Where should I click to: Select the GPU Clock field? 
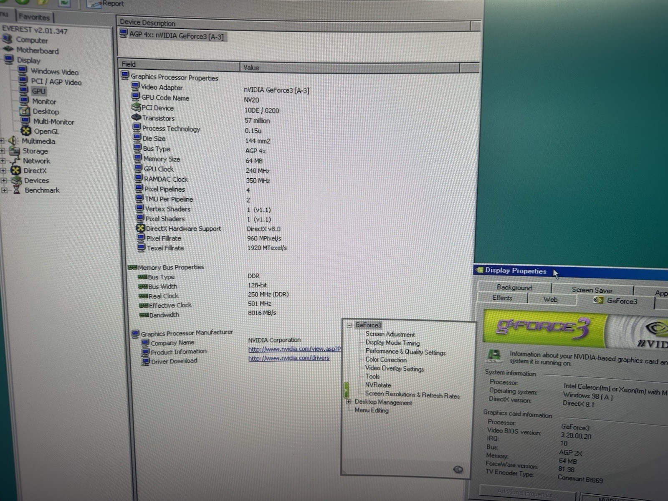159,169
